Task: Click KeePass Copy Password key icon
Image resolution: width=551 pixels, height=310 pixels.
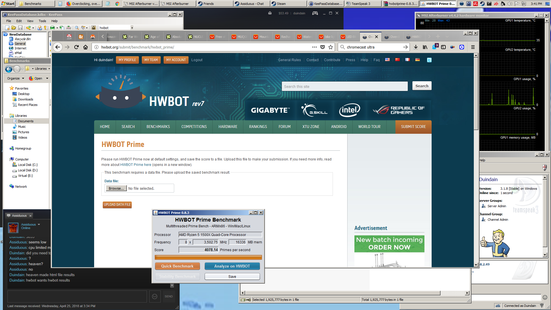Action: pos(46,28)
